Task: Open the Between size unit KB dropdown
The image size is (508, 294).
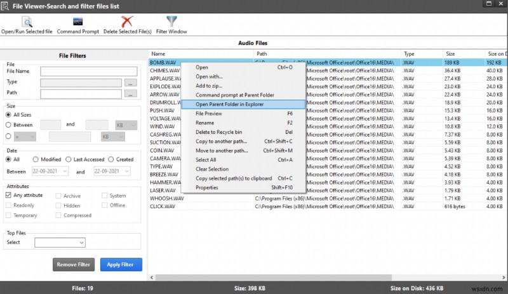Action: click(126, 125)
